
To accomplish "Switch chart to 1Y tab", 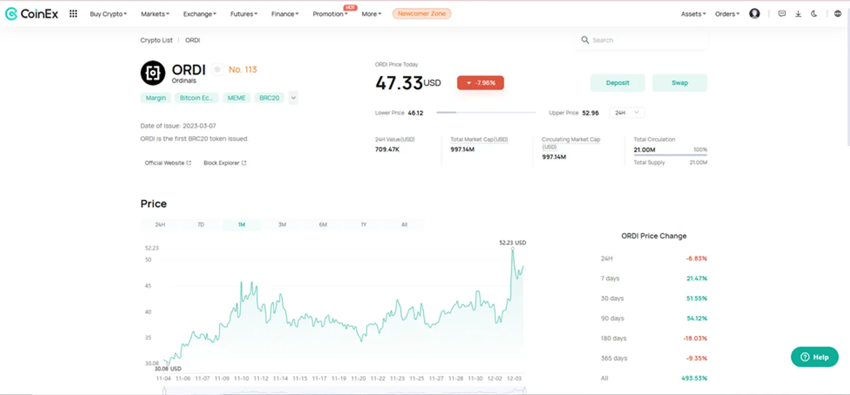I will [363, 225].
